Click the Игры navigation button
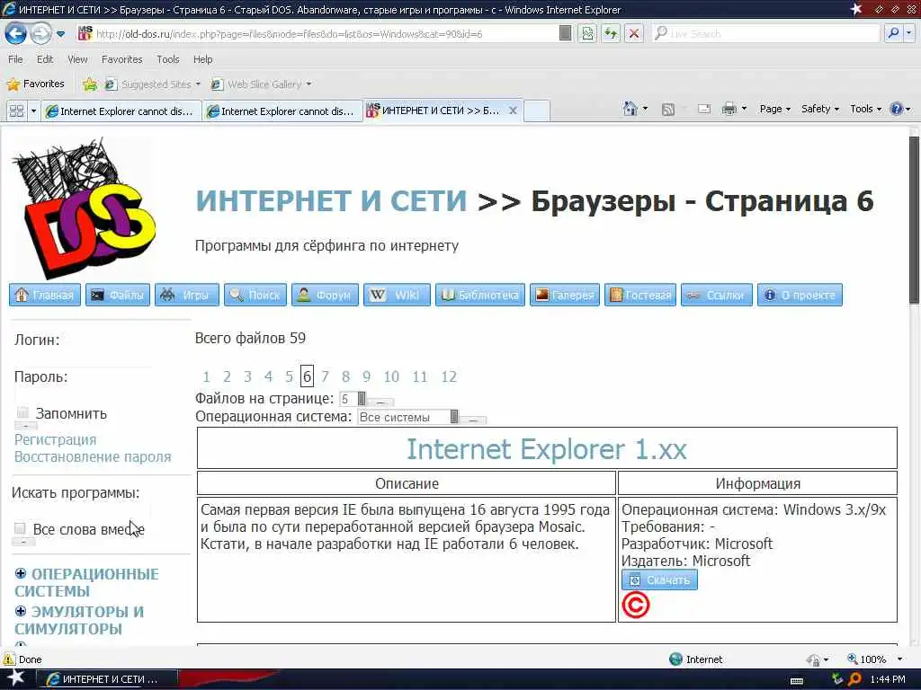The width and height of the screenshot is (921, 690). 187,295
